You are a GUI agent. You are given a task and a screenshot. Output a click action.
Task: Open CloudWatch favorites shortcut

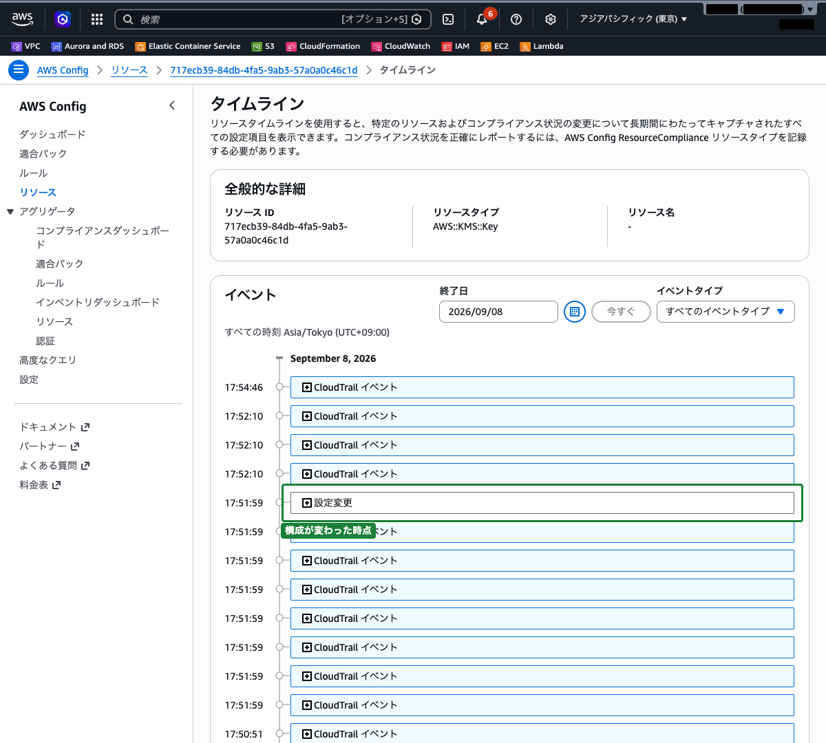(x=401, y=46)
